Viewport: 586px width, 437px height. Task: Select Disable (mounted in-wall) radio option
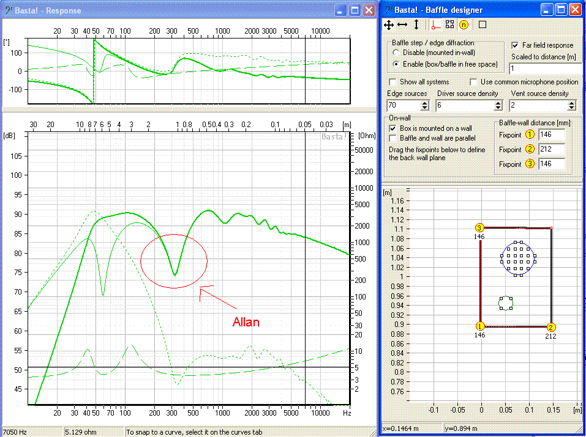[396, 53]
